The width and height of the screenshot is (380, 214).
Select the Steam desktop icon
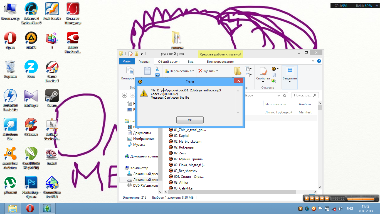[52, 98]
